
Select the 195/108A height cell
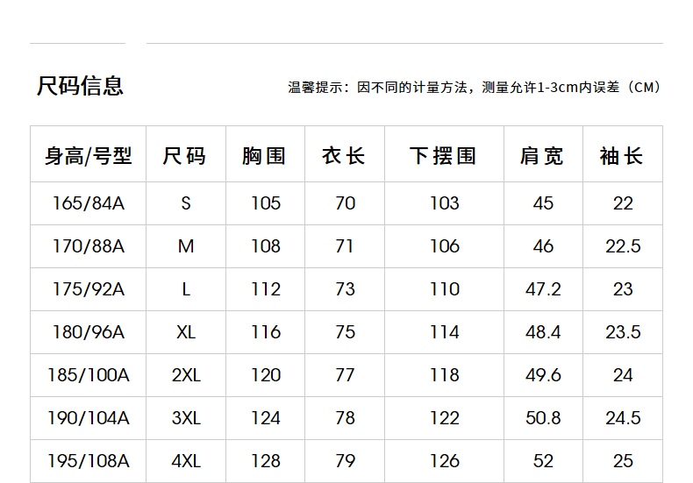(x=89, y=461)
